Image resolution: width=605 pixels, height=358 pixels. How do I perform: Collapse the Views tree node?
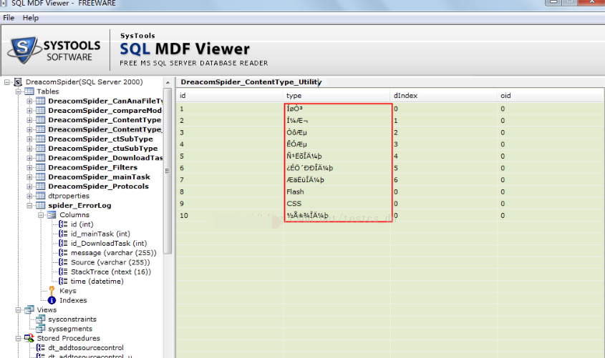coord(19,309)
